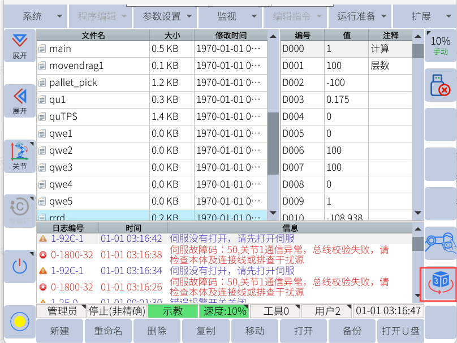Click the down-arrow expand icon
Viewport: 457px width, 343px height.
pyautogui.click(x=20, y=46)
